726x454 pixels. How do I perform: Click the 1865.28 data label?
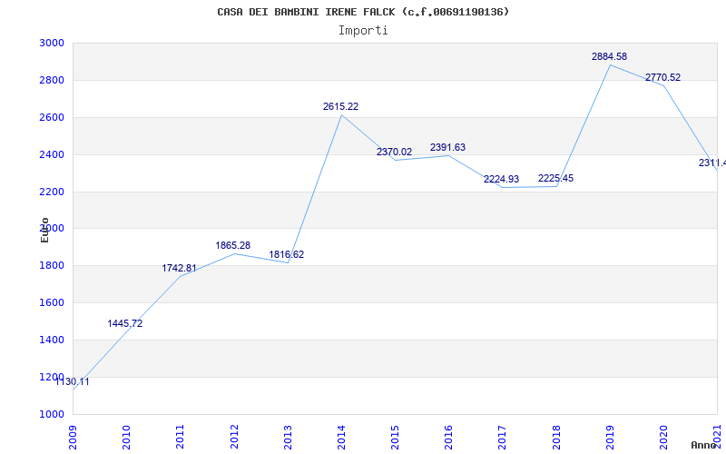tap(233, 245)
